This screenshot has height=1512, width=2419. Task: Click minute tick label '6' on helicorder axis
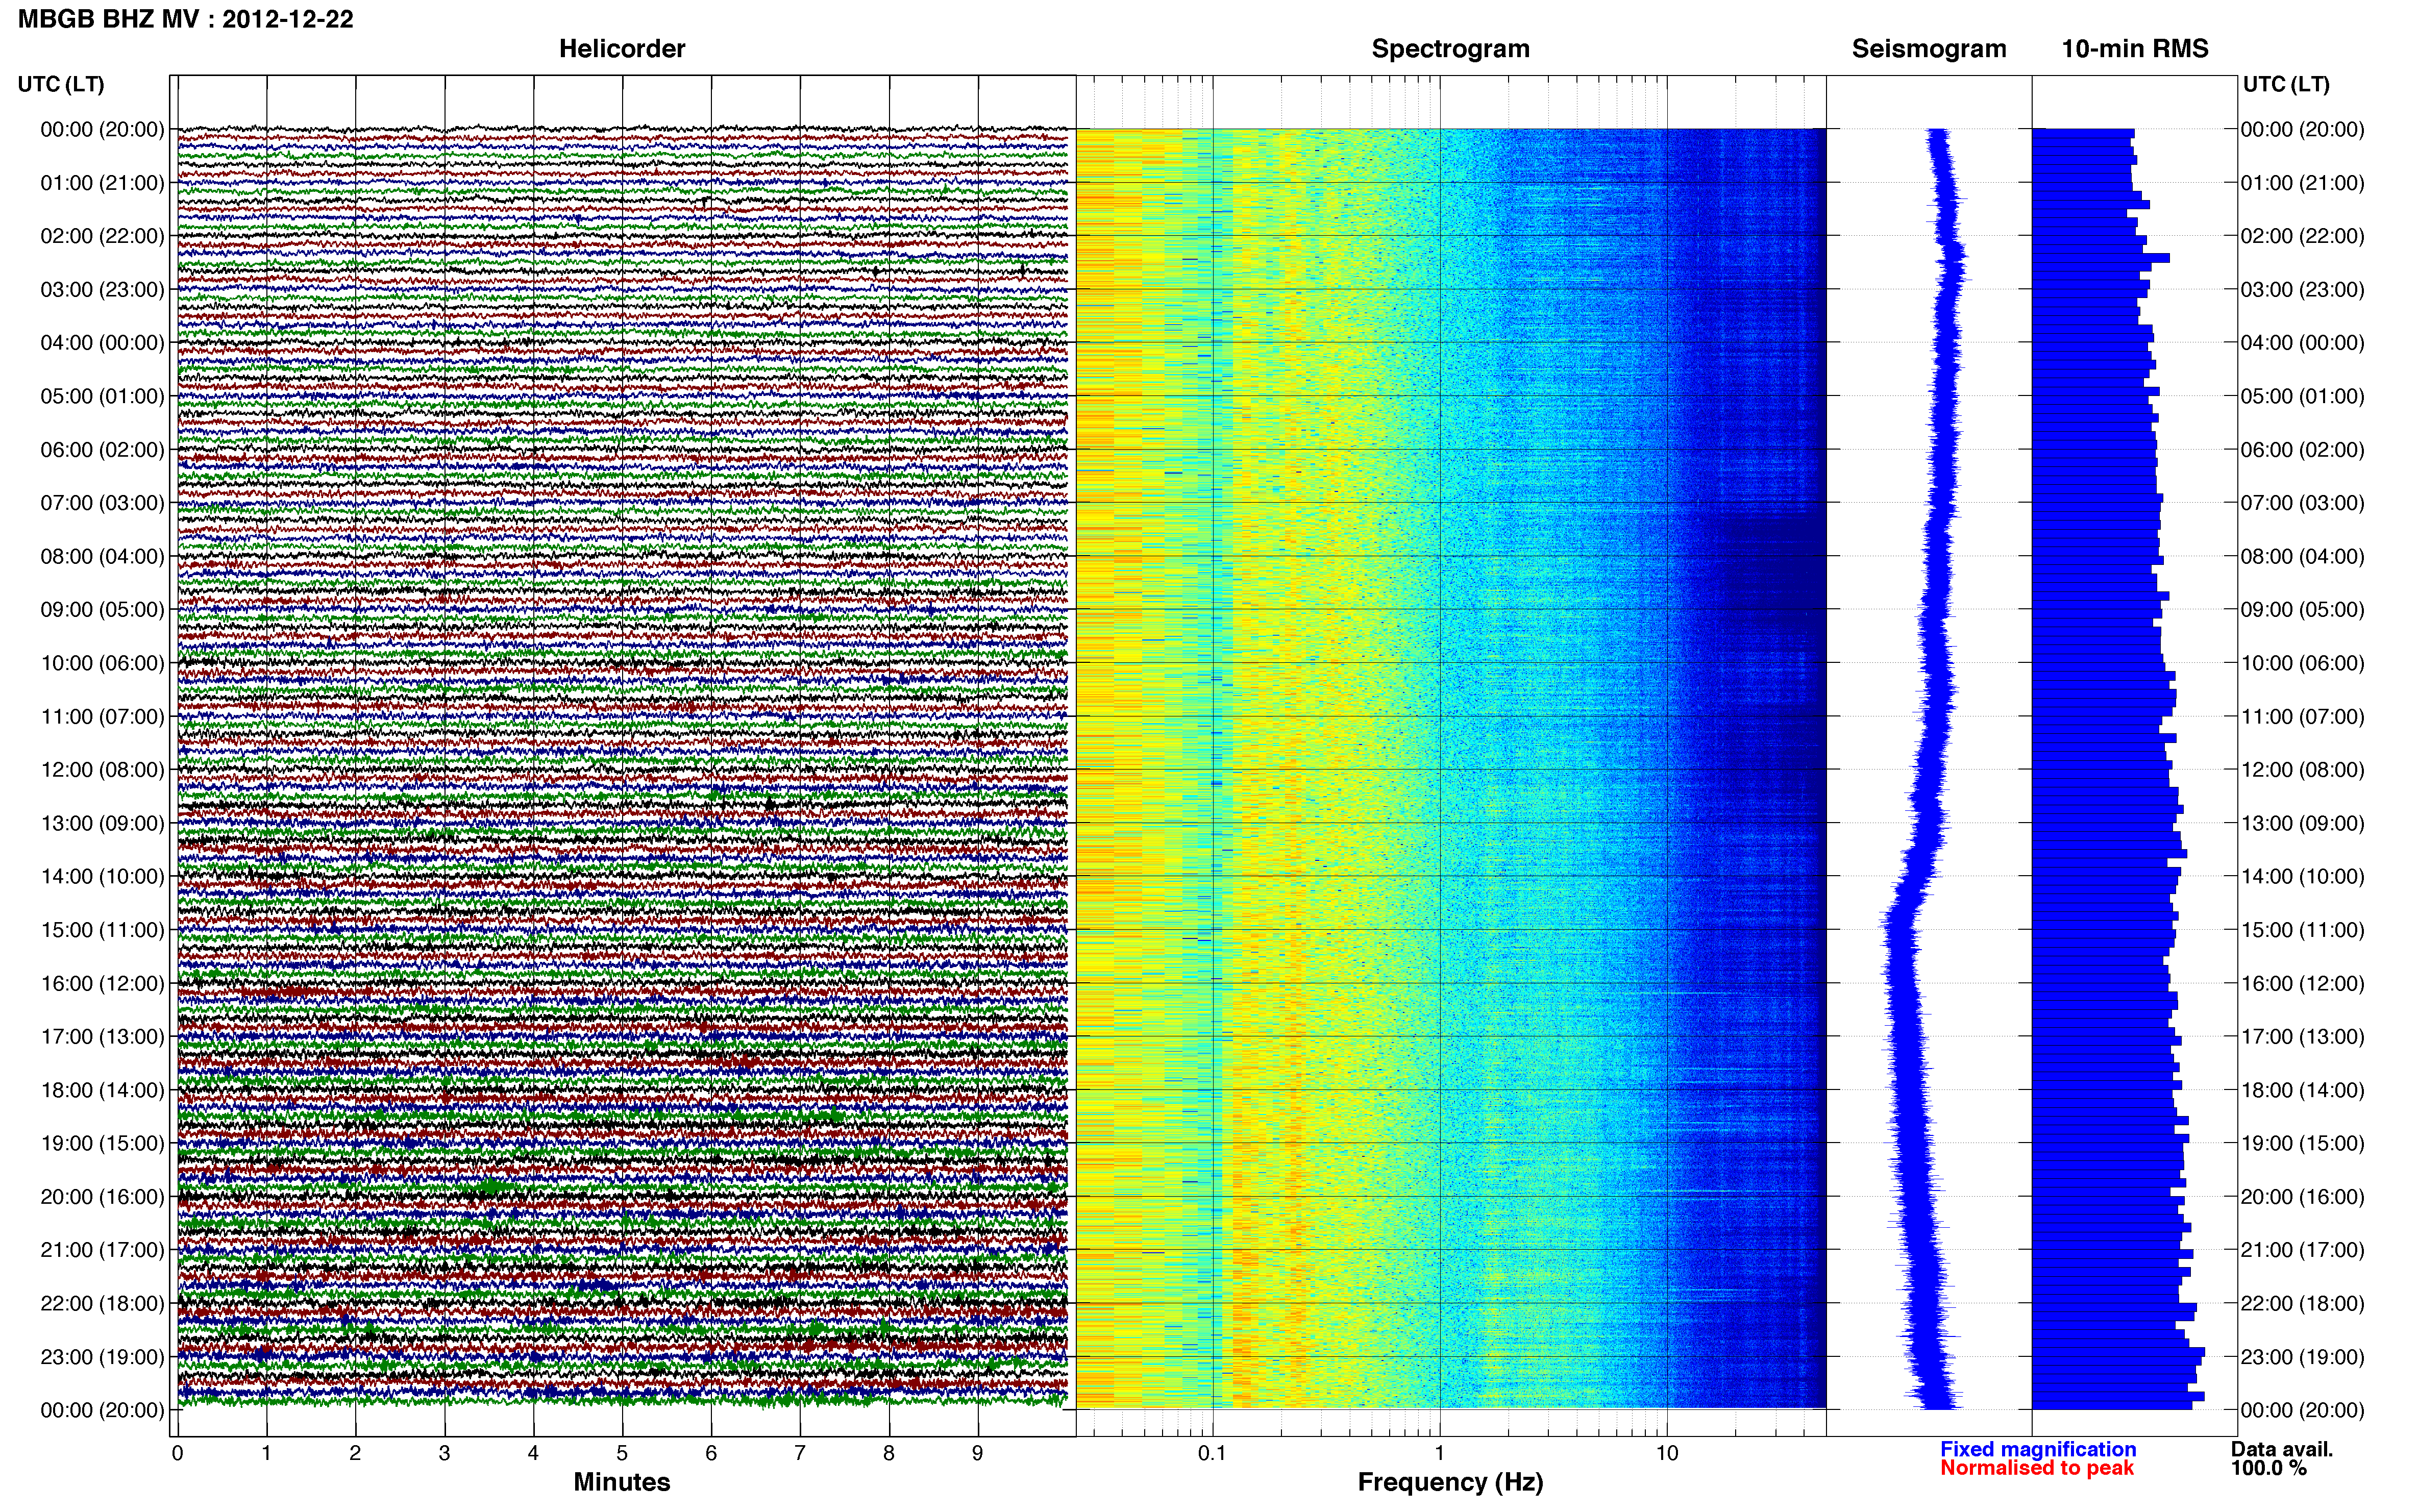(711, 1454)
